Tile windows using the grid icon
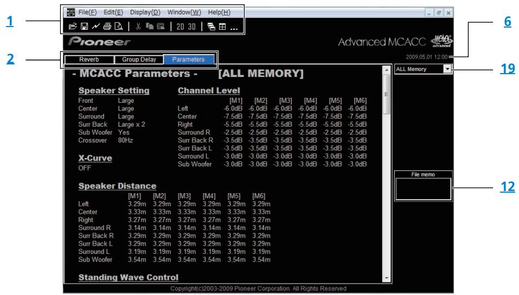This screenshot has width=519, height=295. [222, 27]
